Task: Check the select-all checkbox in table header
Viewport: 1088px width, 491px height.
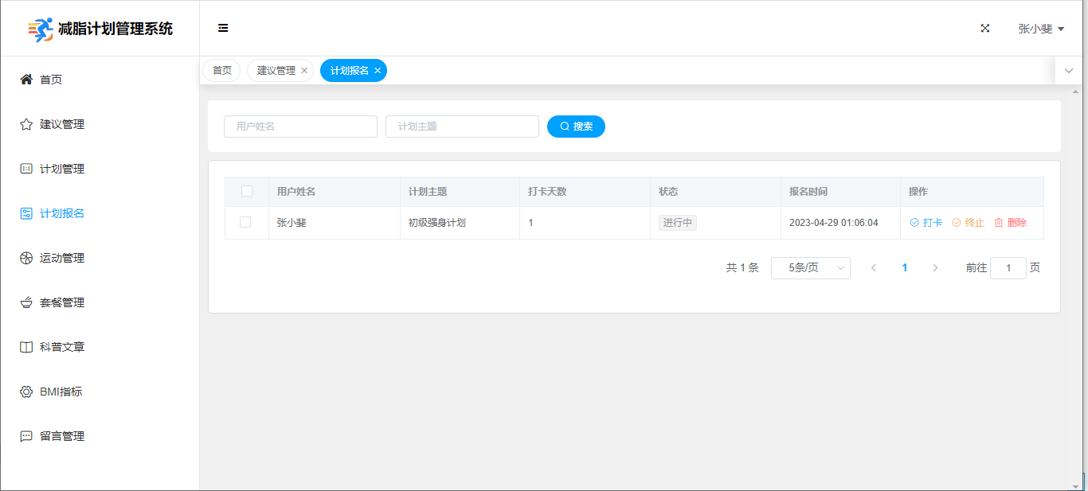Action: click(247, 191)
